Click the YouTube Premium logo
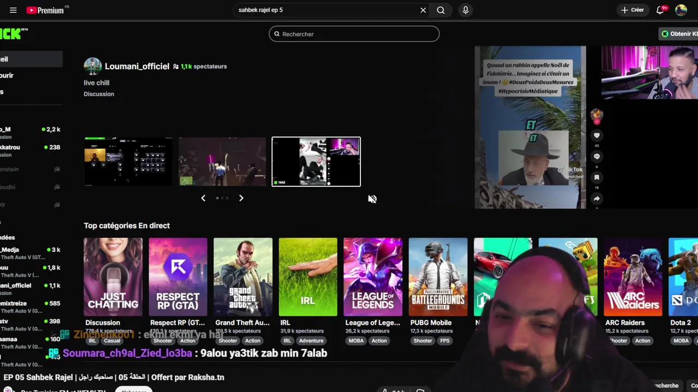This screenshot has height=392, width=698. pyautogui.click(x=45, y=10)
